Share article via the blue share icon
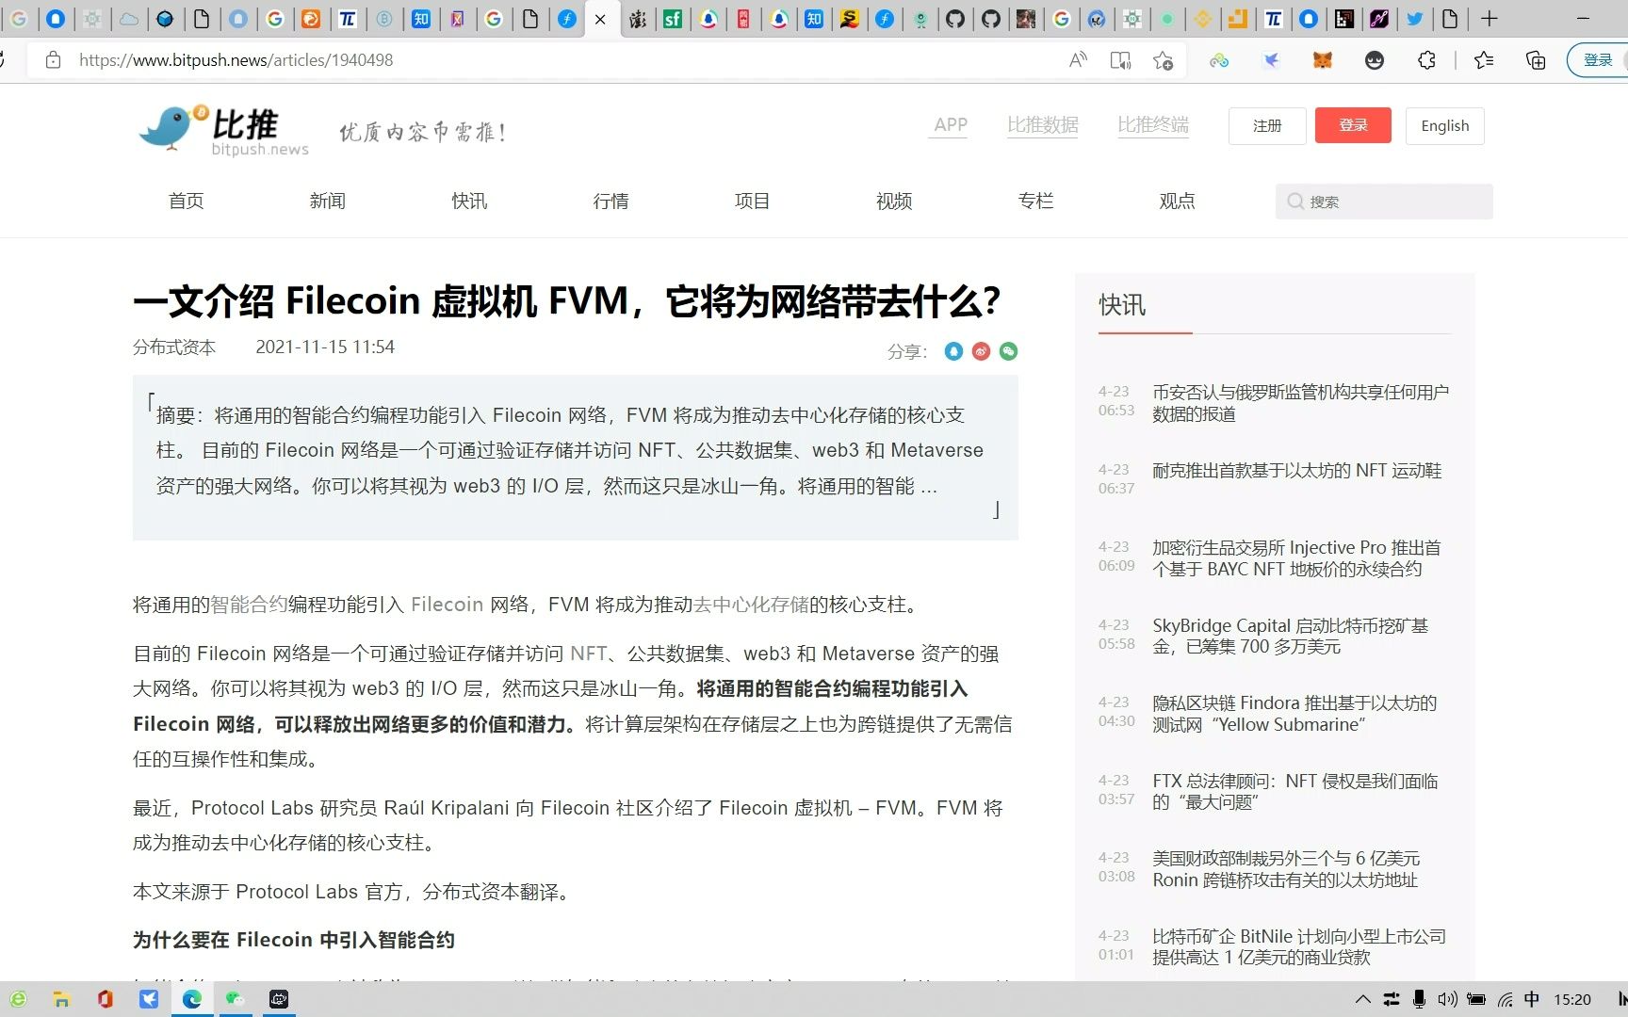The image size is (1628, 1017). coord(953,351)
